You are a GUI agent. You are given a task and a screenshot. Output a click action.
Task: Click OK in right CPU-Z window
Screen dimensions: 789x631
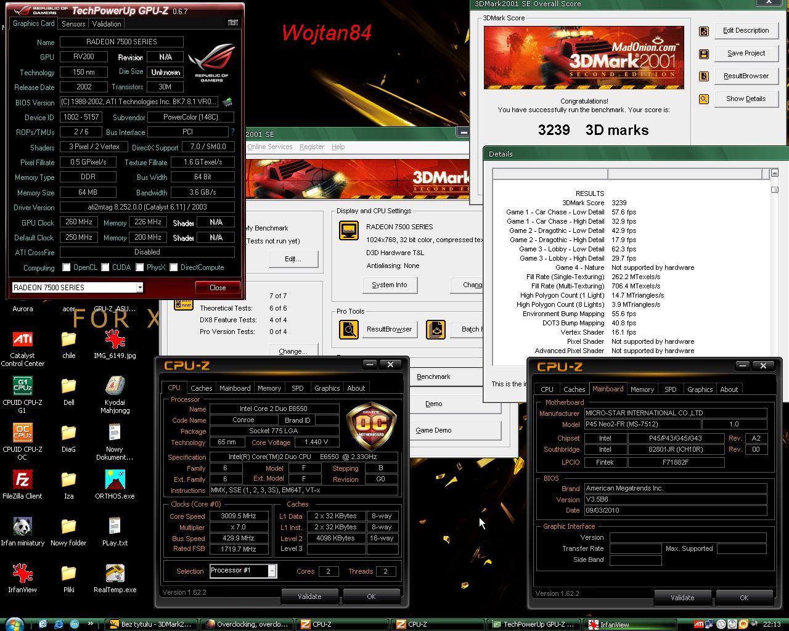point(744,598)
